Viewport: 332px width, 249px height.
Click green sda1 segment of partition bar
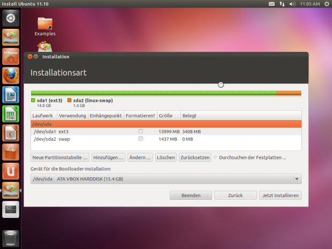(x=154, y=93)
